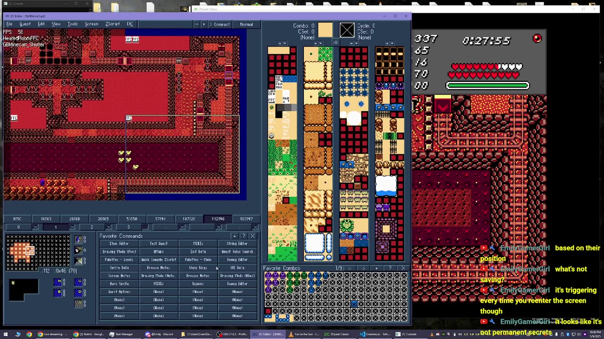
Task: Open the EtC menu
Action: click(x=130, y=24)
